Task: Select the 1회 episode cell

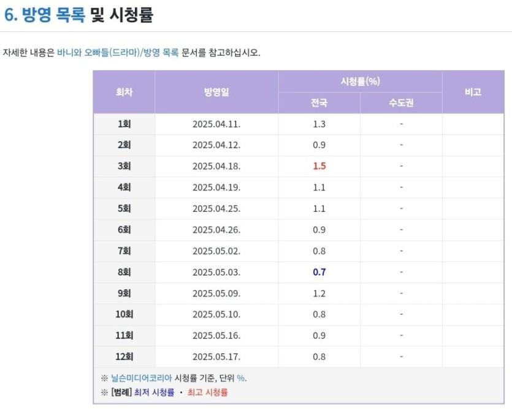Action: [x=124, y=124]
